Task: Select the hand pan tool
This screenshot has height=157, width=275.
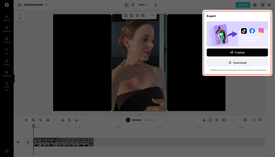Action: click(133, 5)
